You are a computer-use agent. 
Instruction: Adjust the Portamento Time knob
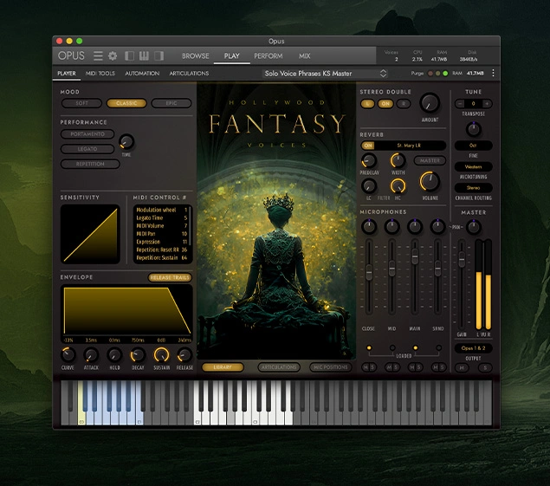126,141
